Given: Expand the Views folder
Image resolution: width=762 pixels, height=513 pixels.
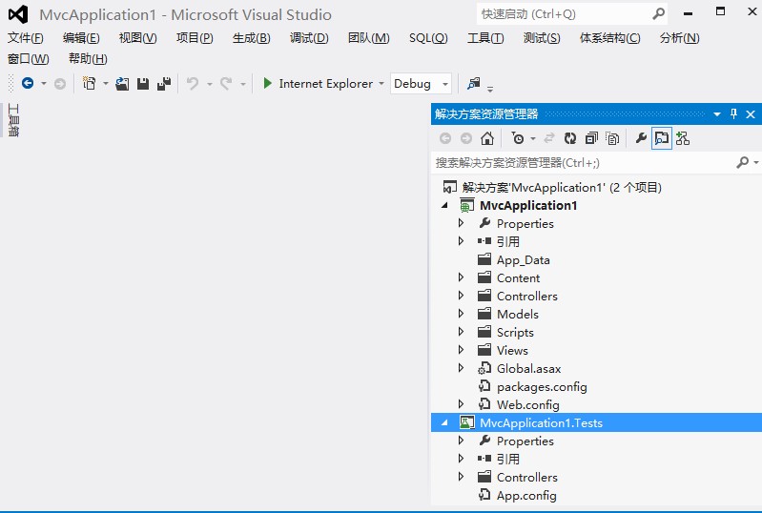Looking at the screenshot, I should click(462, 350).
